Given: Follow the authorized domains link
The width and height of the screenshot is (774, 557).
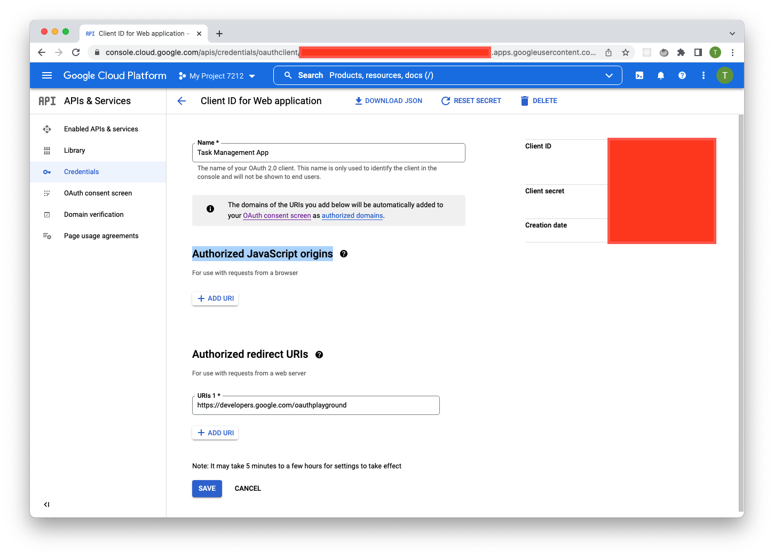Looking at the screenshot, I should [x=352, y=216].
